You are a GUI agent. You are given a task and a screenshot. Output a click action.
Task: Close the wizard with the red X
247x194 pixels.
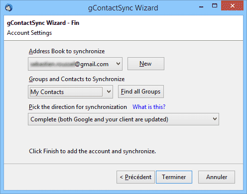232,6
